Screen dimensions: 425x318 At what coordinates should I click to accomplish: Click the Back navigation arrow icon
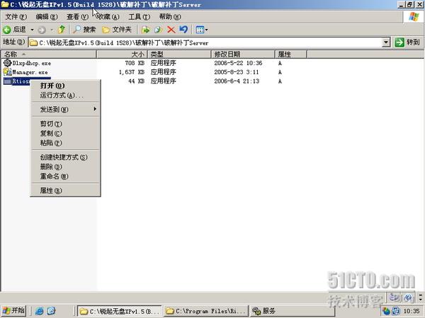(x=7, y=30)
